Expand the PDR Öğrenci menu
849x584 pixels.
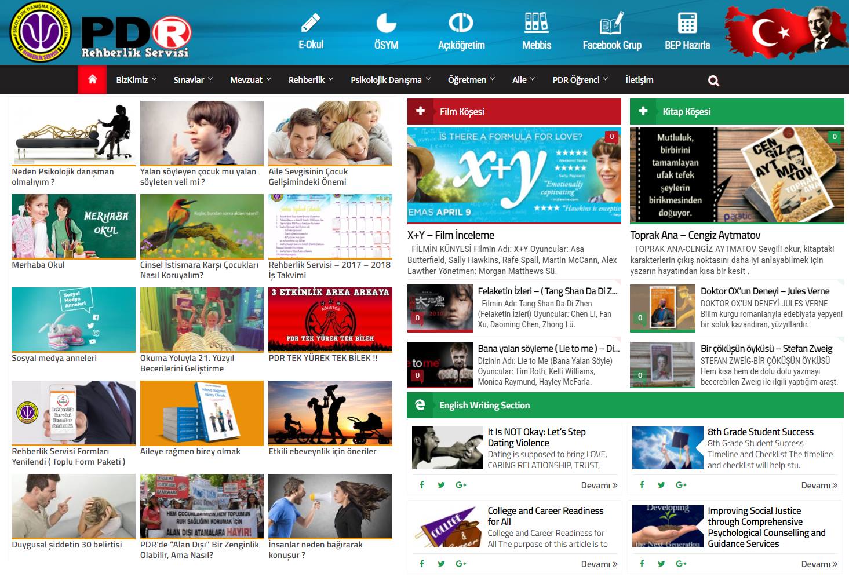tap(580, 80)
